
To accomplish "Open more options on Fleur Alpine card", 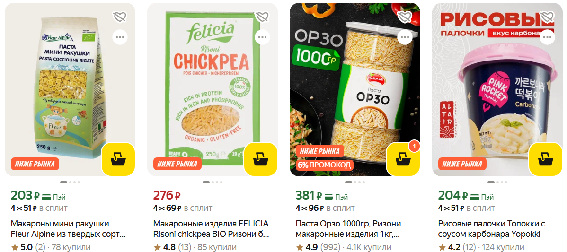I will pos(120,37).
